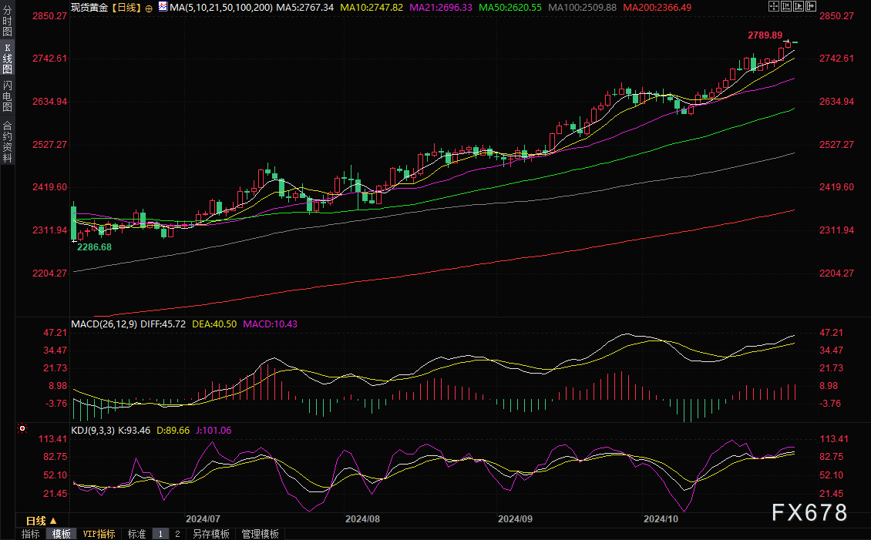The width and height of the screenshot is (871, 540).
Task: Click 管理模板 to manage templates
Action: tap(260, 534)
